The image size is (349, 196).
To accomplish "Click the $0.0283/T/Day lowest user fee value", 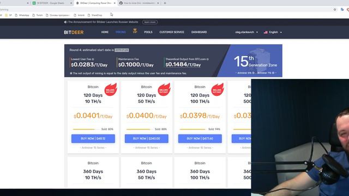I will coord(89,65).
